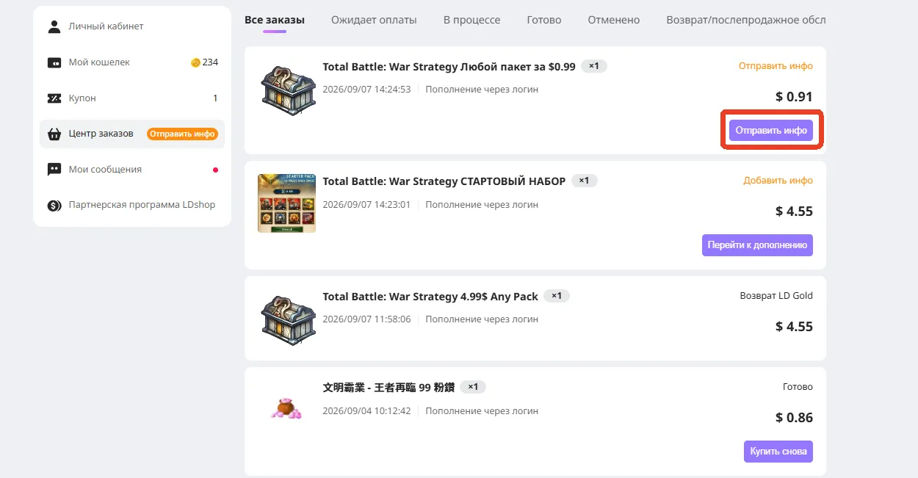Click the $ 0.86 price
Screen dimensions: 918x478
click(794, 418)
